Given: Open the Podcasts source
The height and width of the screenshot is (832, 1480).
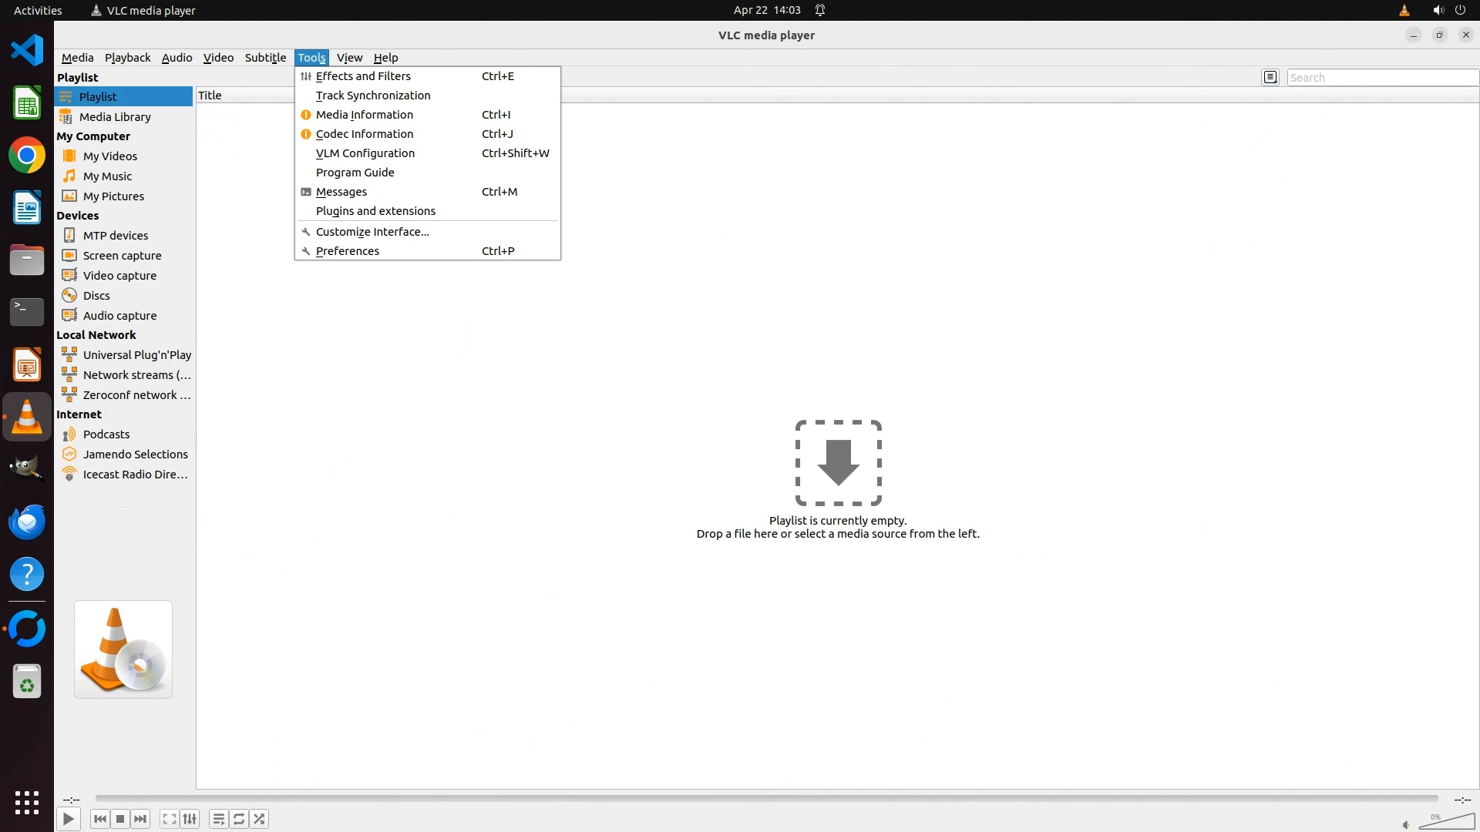Looking at the screenshot, I should click(x=106, y=434).
